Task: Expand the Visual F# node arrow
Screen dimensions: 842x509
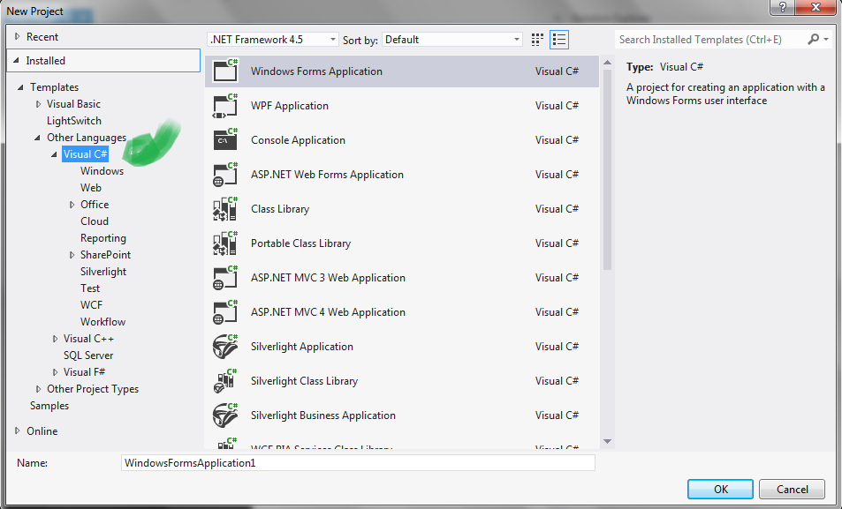Action: [55, 372]
